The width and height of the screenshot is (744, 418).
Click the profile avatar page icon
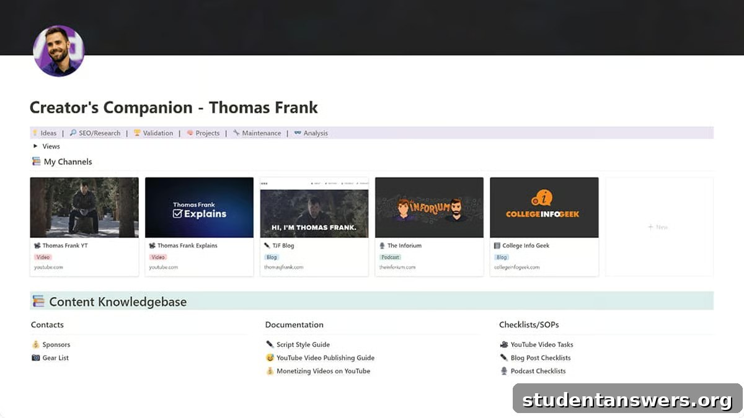(x=58, y=51)
